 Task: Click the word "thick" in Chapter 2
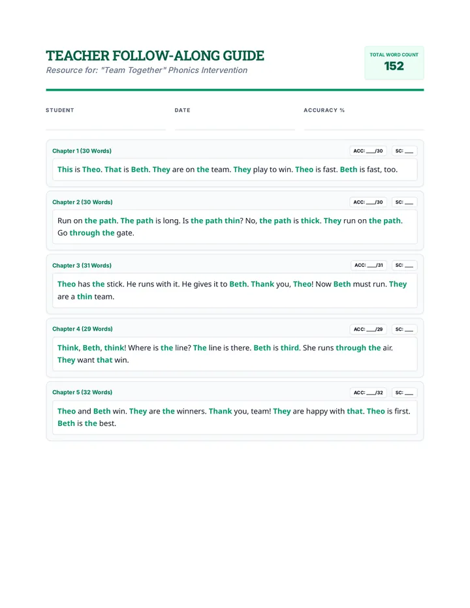(x=310, y=220)
